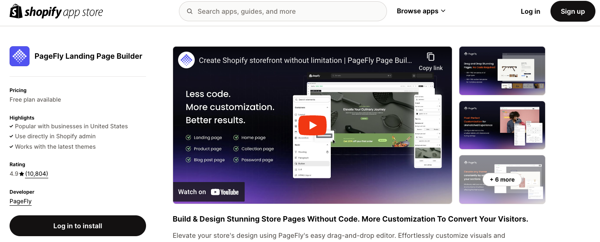Image resolution: width=600 pixels, height=242 pixels.
Task: Click the search magnifying glass icon
Action: tap(190, 11)
